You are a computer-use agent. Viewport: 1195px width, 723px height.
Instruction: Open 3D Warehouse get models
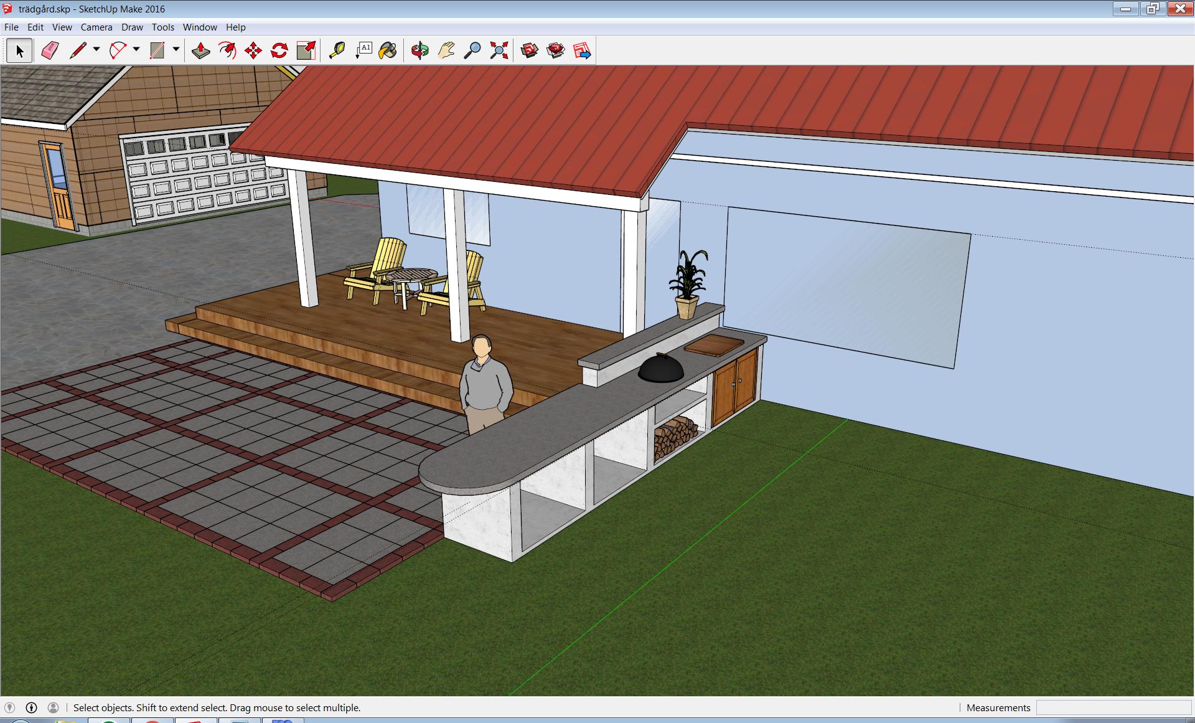530,50
